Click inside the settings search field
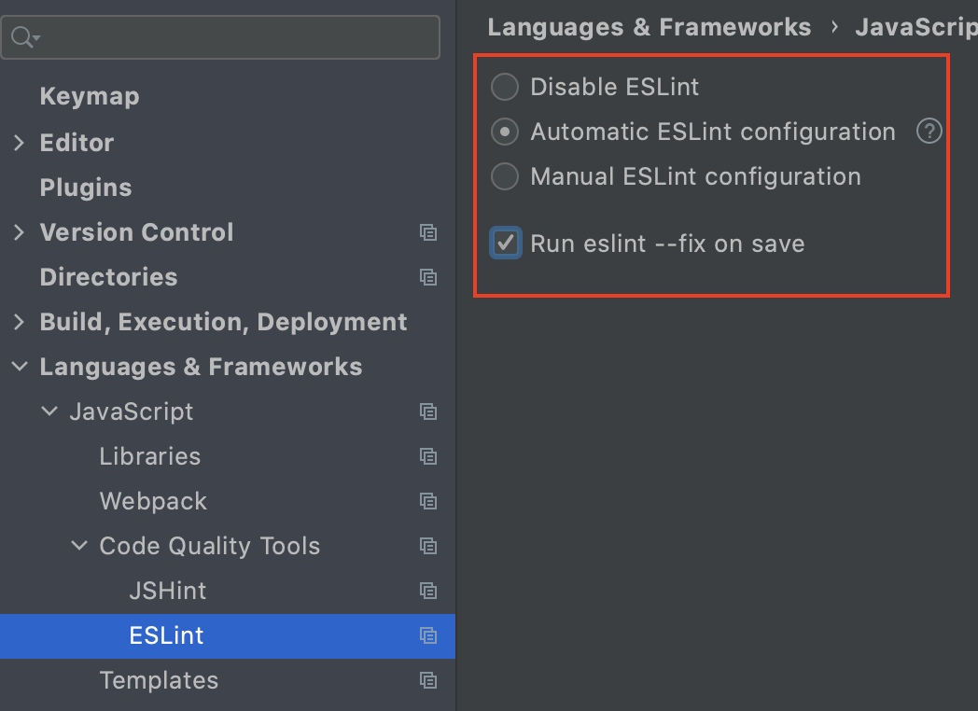 221,37
